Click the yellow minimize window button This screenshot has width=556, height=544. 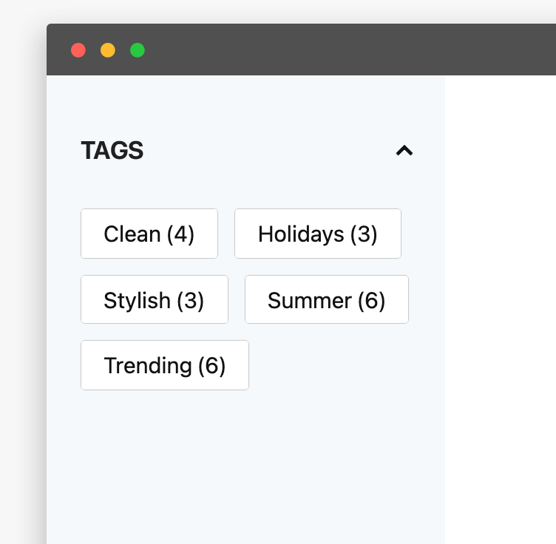(x=108, y=50)
